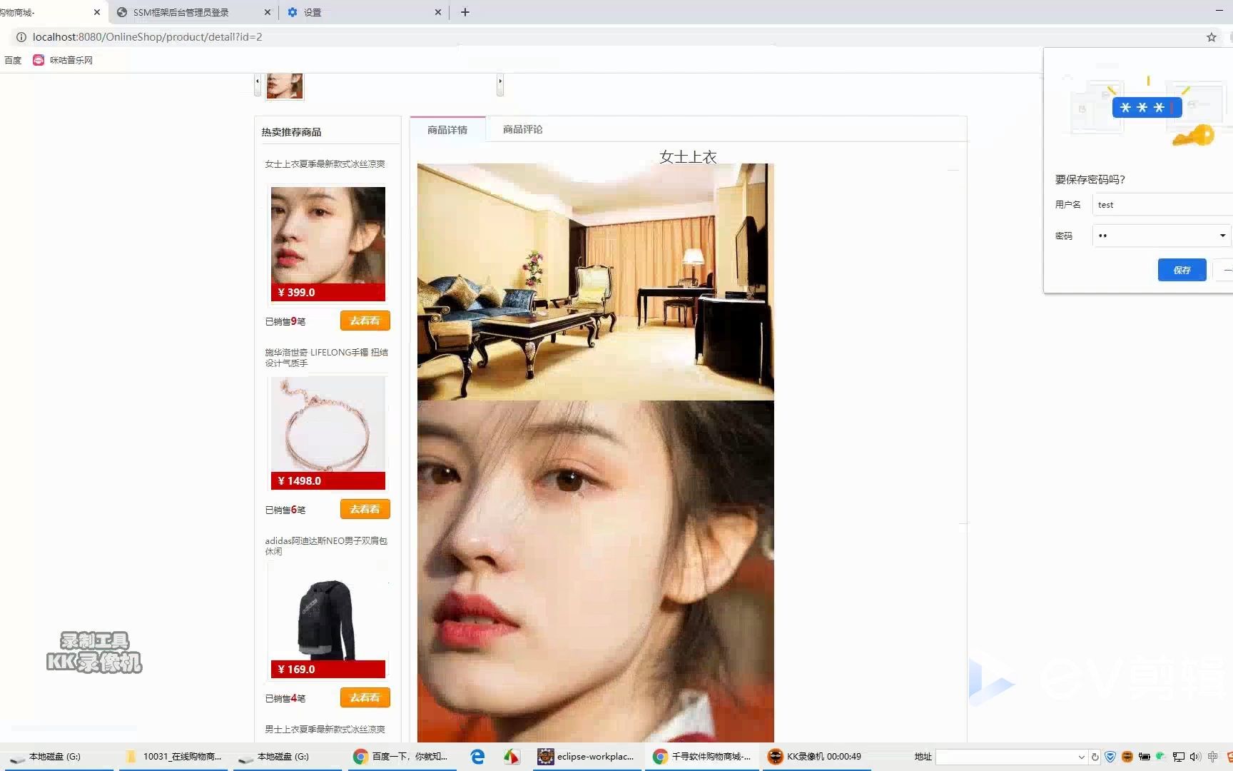Click the taskbar address refresh icon
This screenshot has width=1233, height=771.
coord(1095,757)
